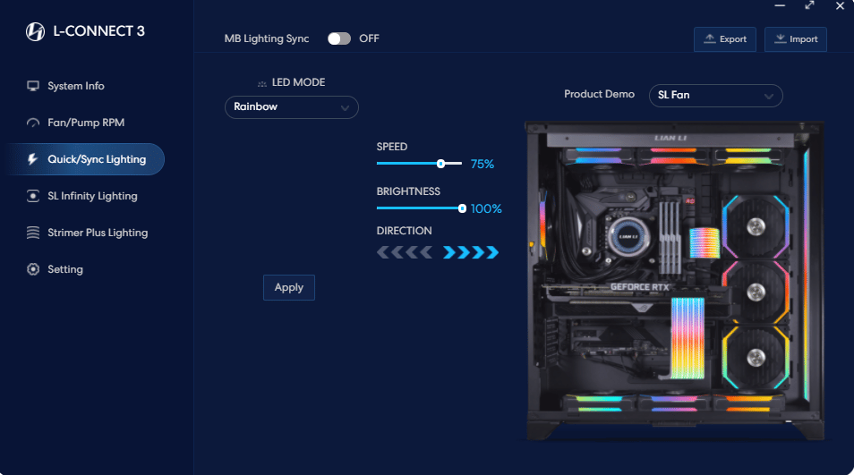
Task: Click the Fan/Pump RPM gauge icon
Action: [33, 123]
